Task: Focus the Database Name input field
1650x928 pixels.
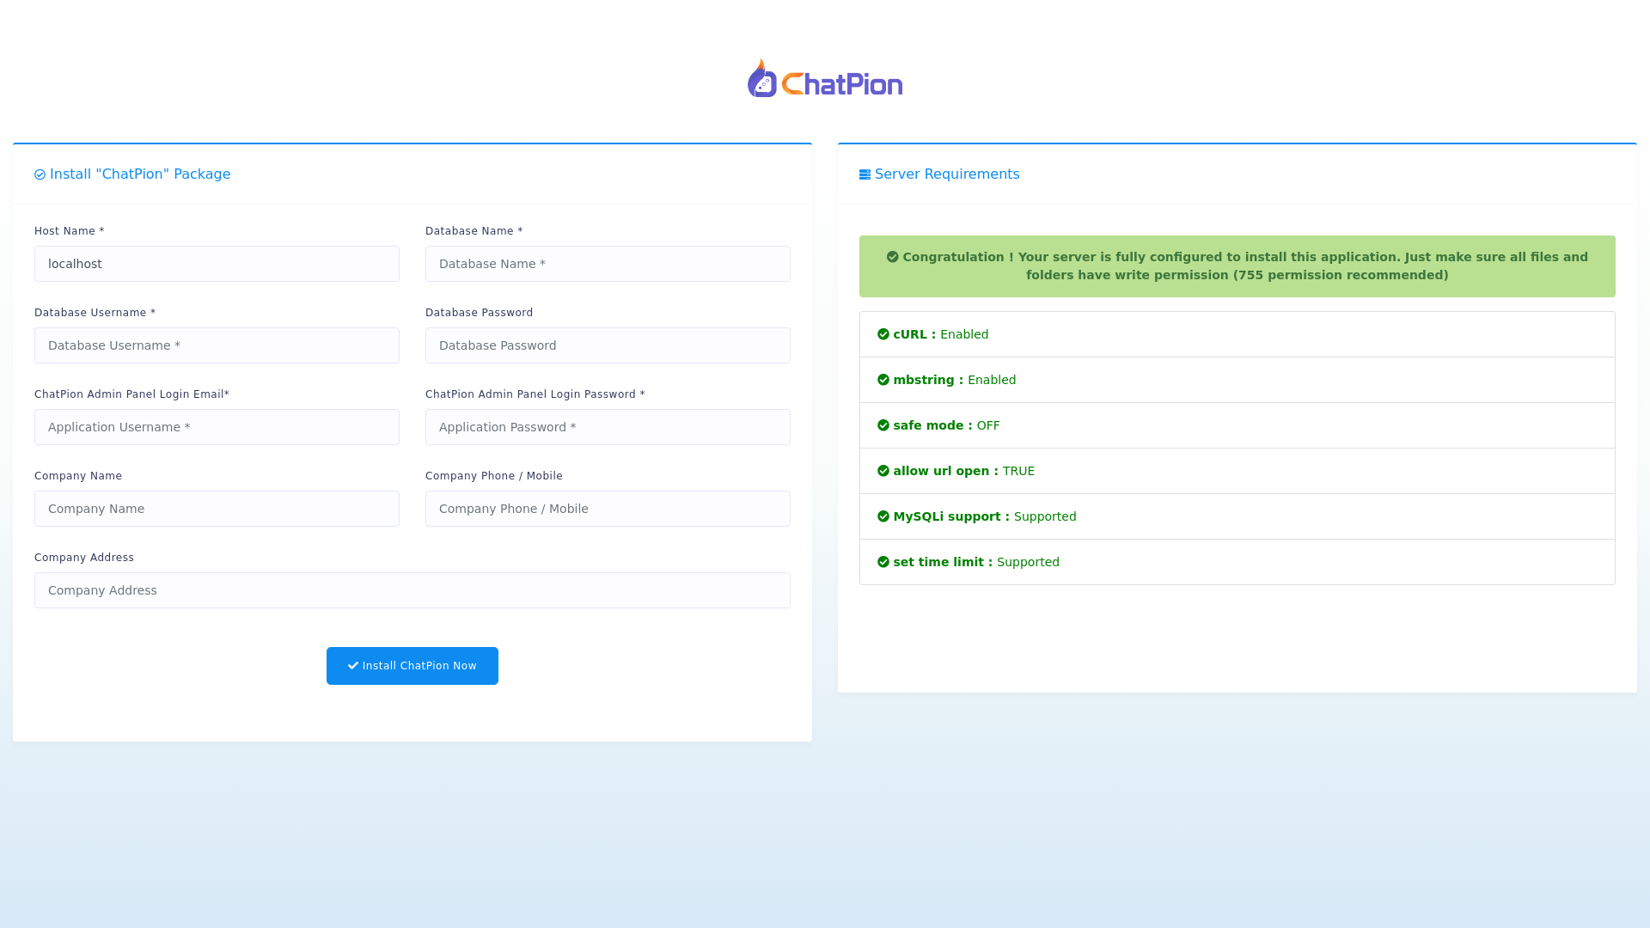Action: (608, 264)
